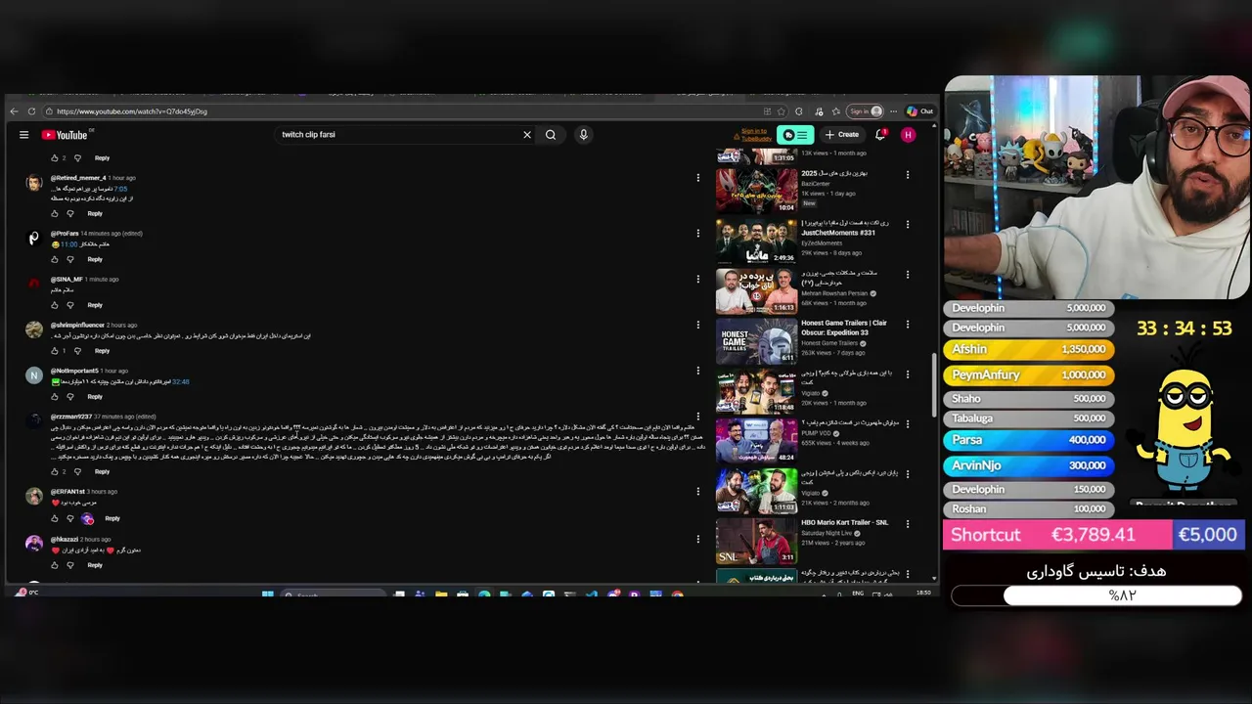Image resolution: width=1252 pixels, height=704 pixels.
Task: Like the @Retired_memer_4 comment
Action: 55,213
